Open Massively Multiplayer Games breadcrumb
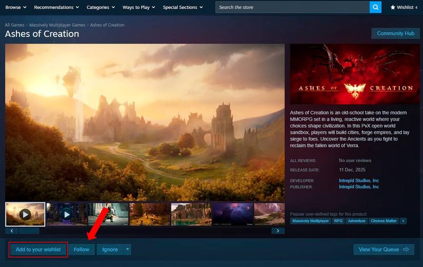423x267 pixels. pyautogui.click(x=57, y=25)
